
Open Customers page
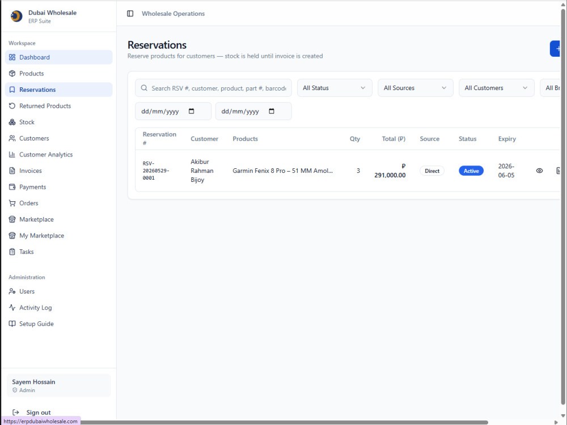coord(59,138)
